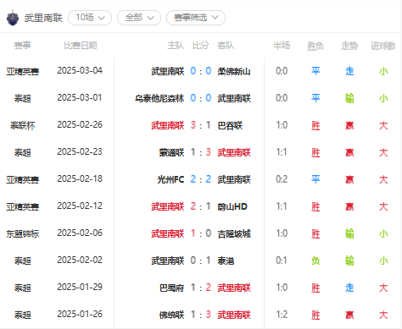Open the 全部 filter dropdown
This screenshot has width=402, height=329.
pyautogui.click(x=139, y=18)
